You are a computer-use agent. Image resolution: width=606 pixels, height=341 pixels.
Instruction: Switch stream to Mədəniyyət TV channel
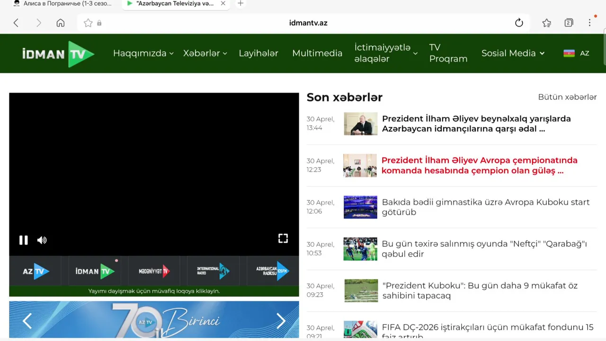pos(154,271)
